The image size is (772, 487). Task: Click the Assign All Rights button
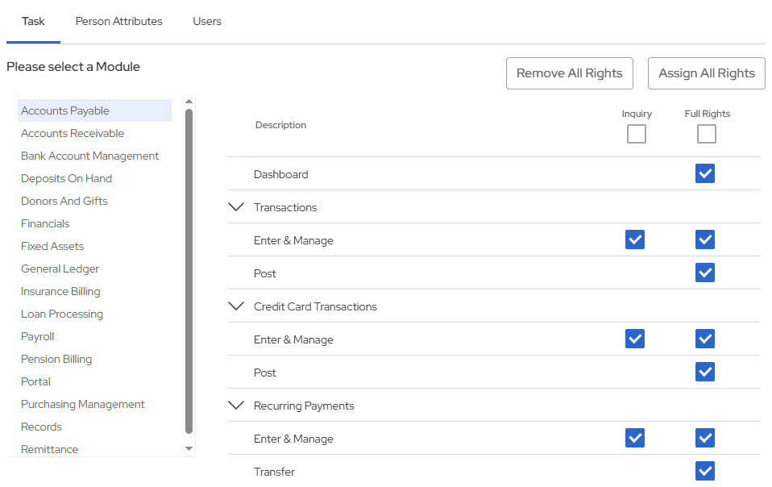(706, 73)
